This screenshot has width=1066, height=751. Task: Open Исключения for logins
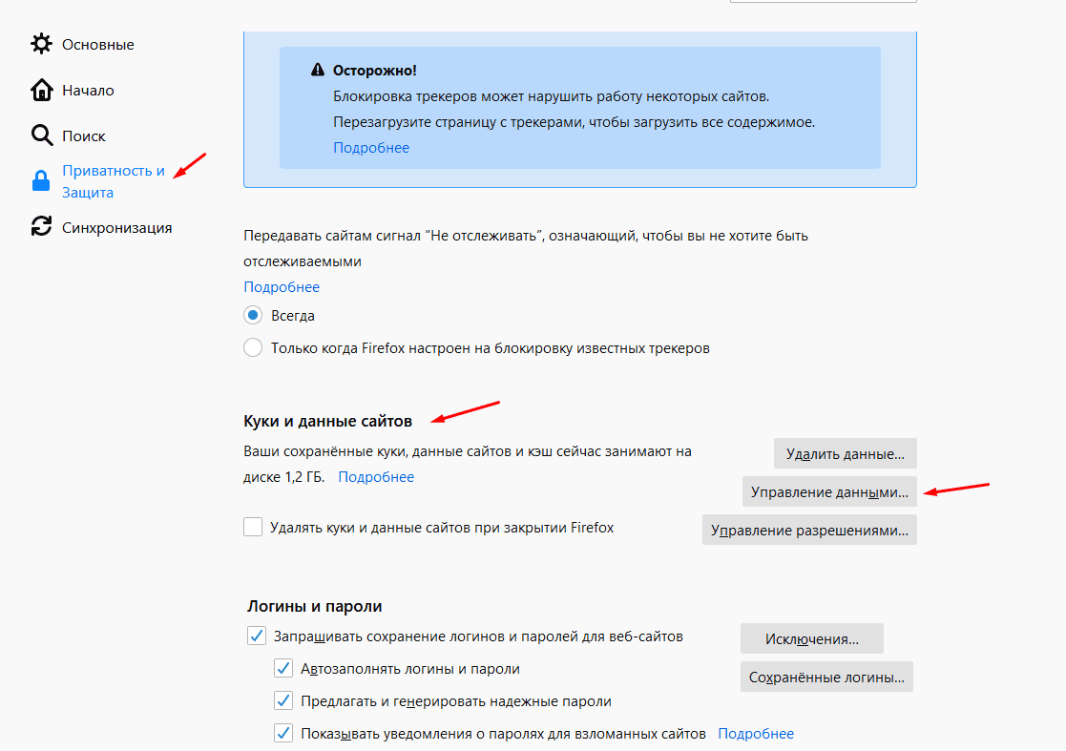(x=812, y=638)
